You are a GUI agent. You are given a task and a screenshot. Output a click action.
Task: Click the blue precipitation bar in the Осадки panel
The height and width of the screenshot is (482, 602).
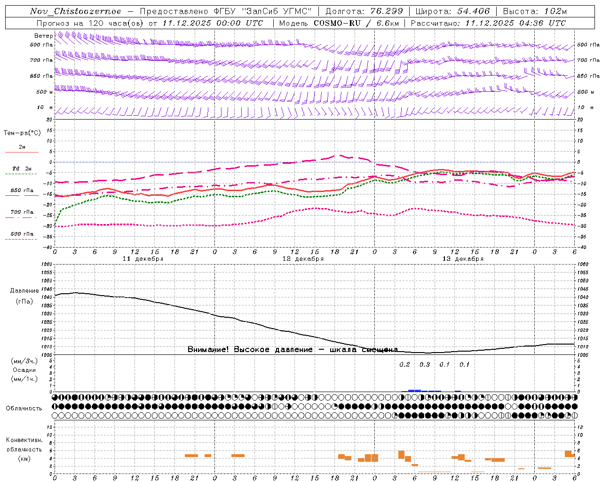(x=414, y=390)
